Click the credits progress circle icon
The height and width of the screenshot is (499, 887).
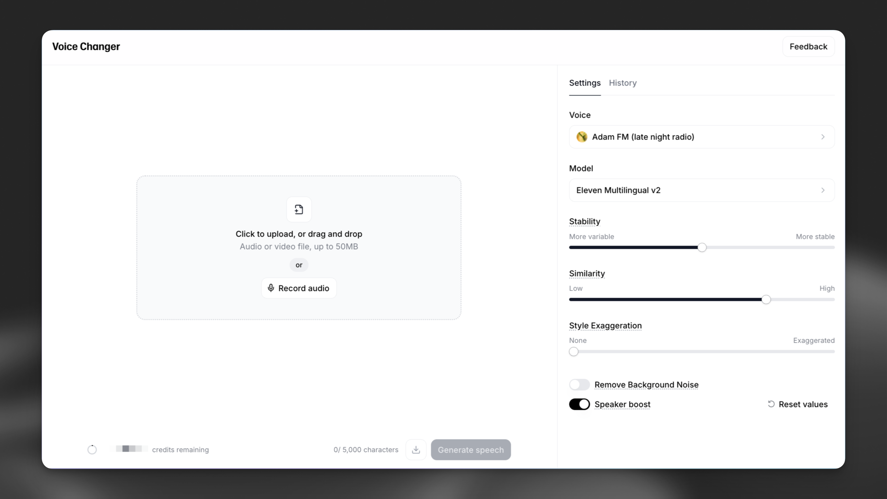[x=92, y=449]
